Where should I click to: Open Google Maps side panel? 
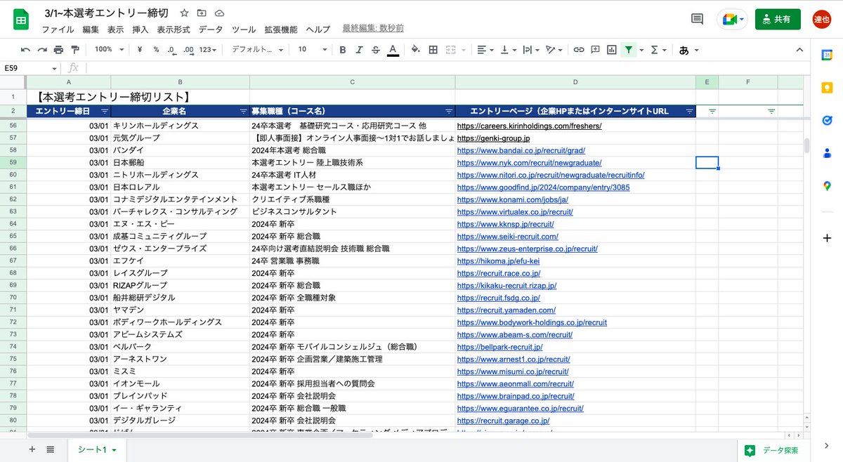[827, 185]
